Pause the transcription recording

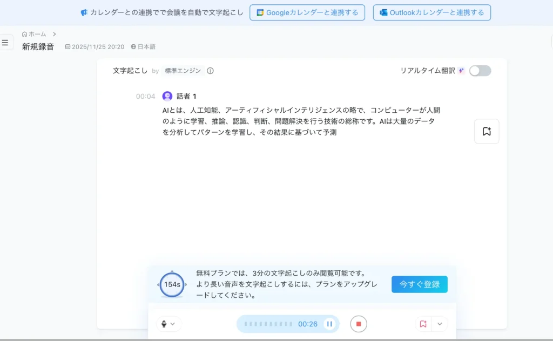[x=329, y=324]
